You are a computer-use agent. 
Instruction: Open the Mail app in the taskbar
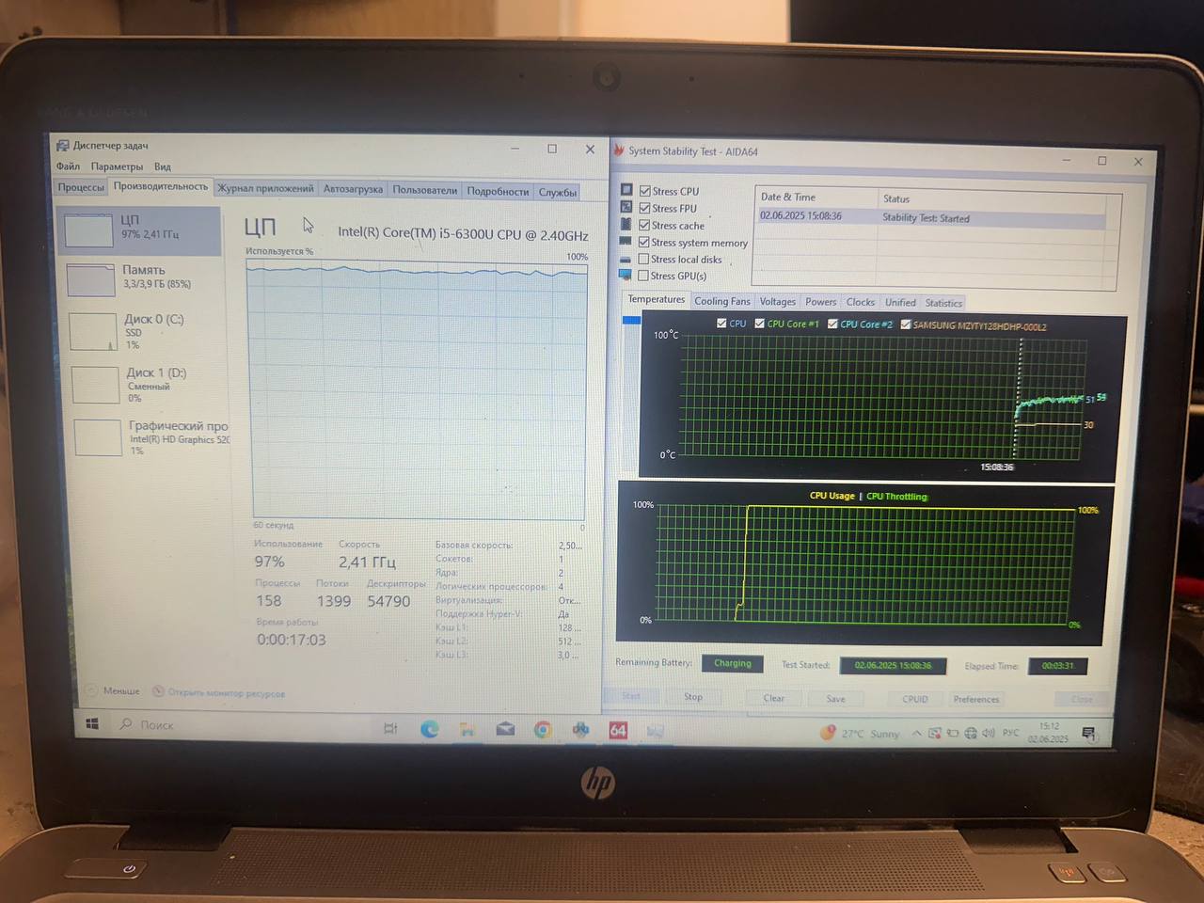click(x=505, y=729)
